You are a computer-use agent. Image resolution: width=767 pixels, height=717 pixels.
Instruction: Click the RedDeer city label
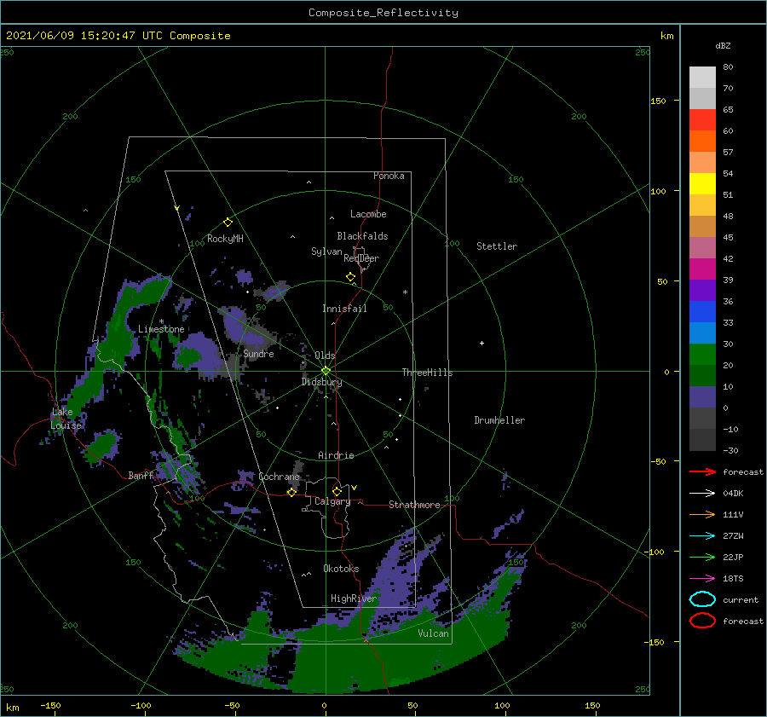361,258
